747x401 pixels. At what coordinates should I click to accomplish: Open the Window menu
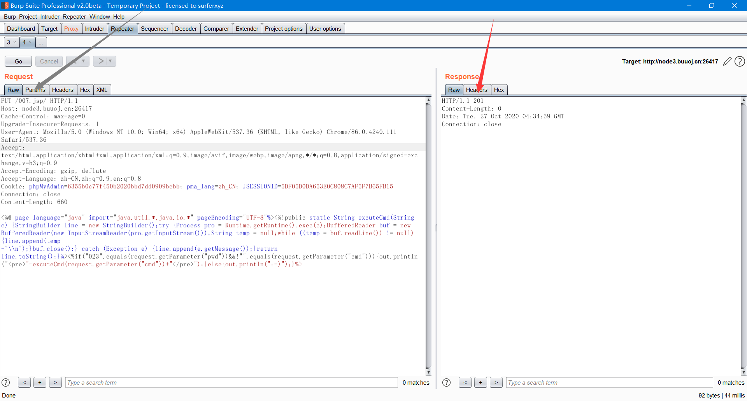pos(100,17)
